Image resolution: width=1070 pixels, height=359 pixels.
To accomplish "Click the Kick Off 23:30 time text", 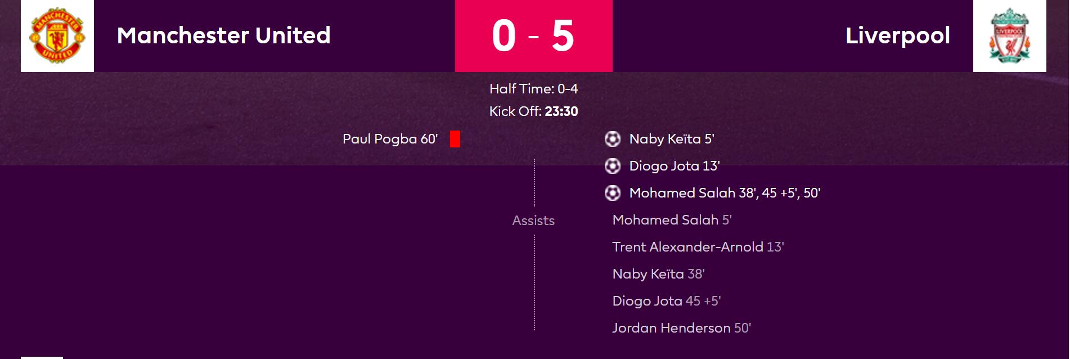I will [x=533, y=111].
